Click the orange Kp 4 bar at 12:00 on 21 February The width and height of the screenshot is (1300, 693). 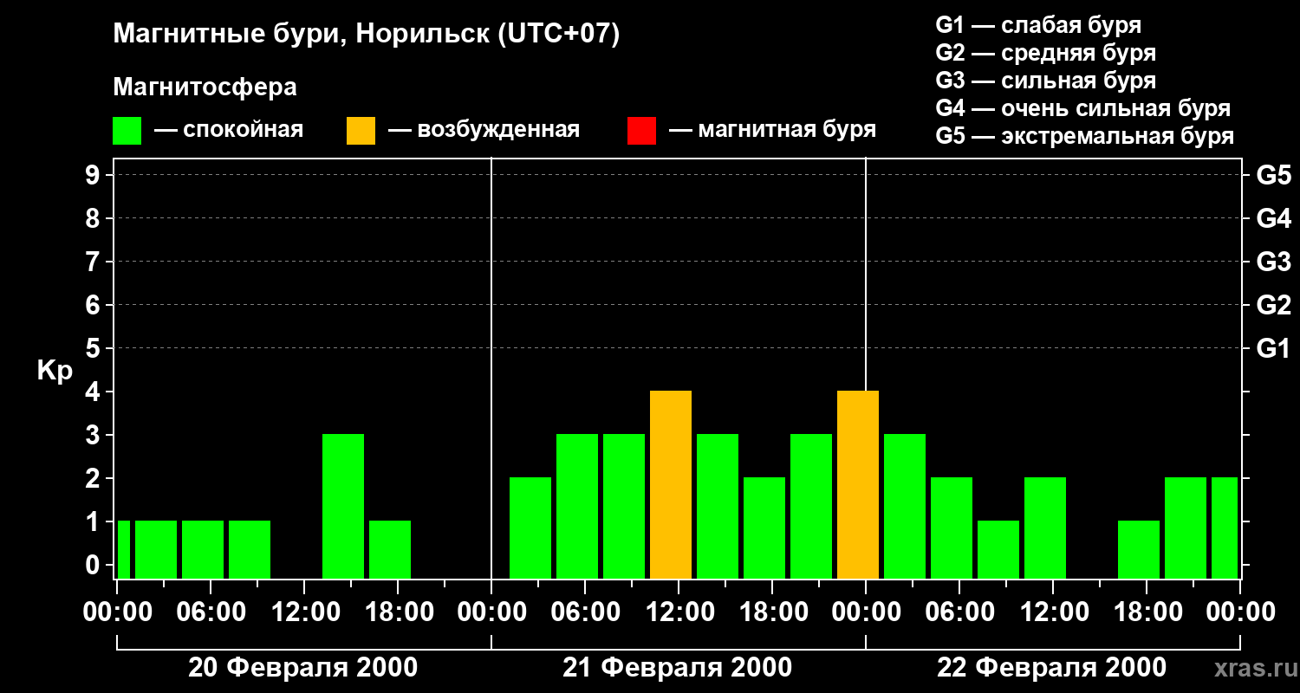click(x=671, y=484)
